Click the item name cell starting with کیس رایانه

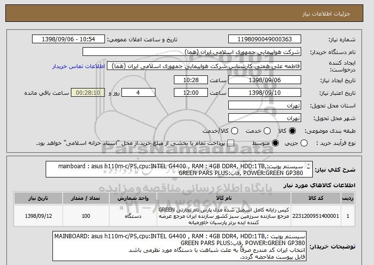224,216
